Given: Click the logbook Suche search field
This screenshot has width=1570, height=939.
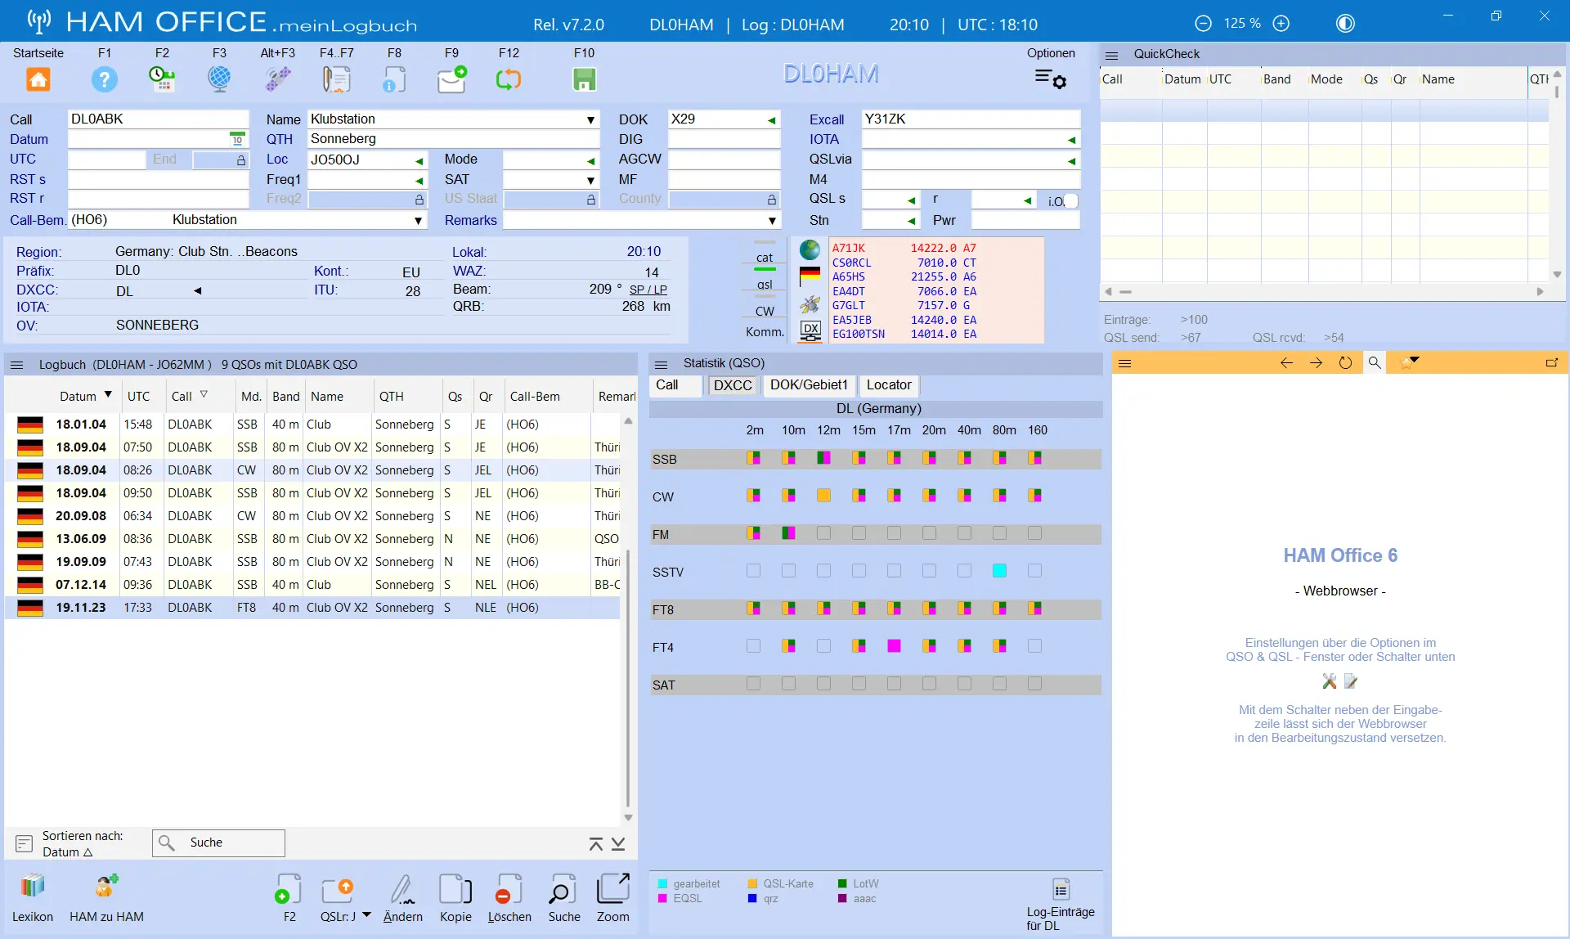Looking at the screenshot, I should pos(218,842).
